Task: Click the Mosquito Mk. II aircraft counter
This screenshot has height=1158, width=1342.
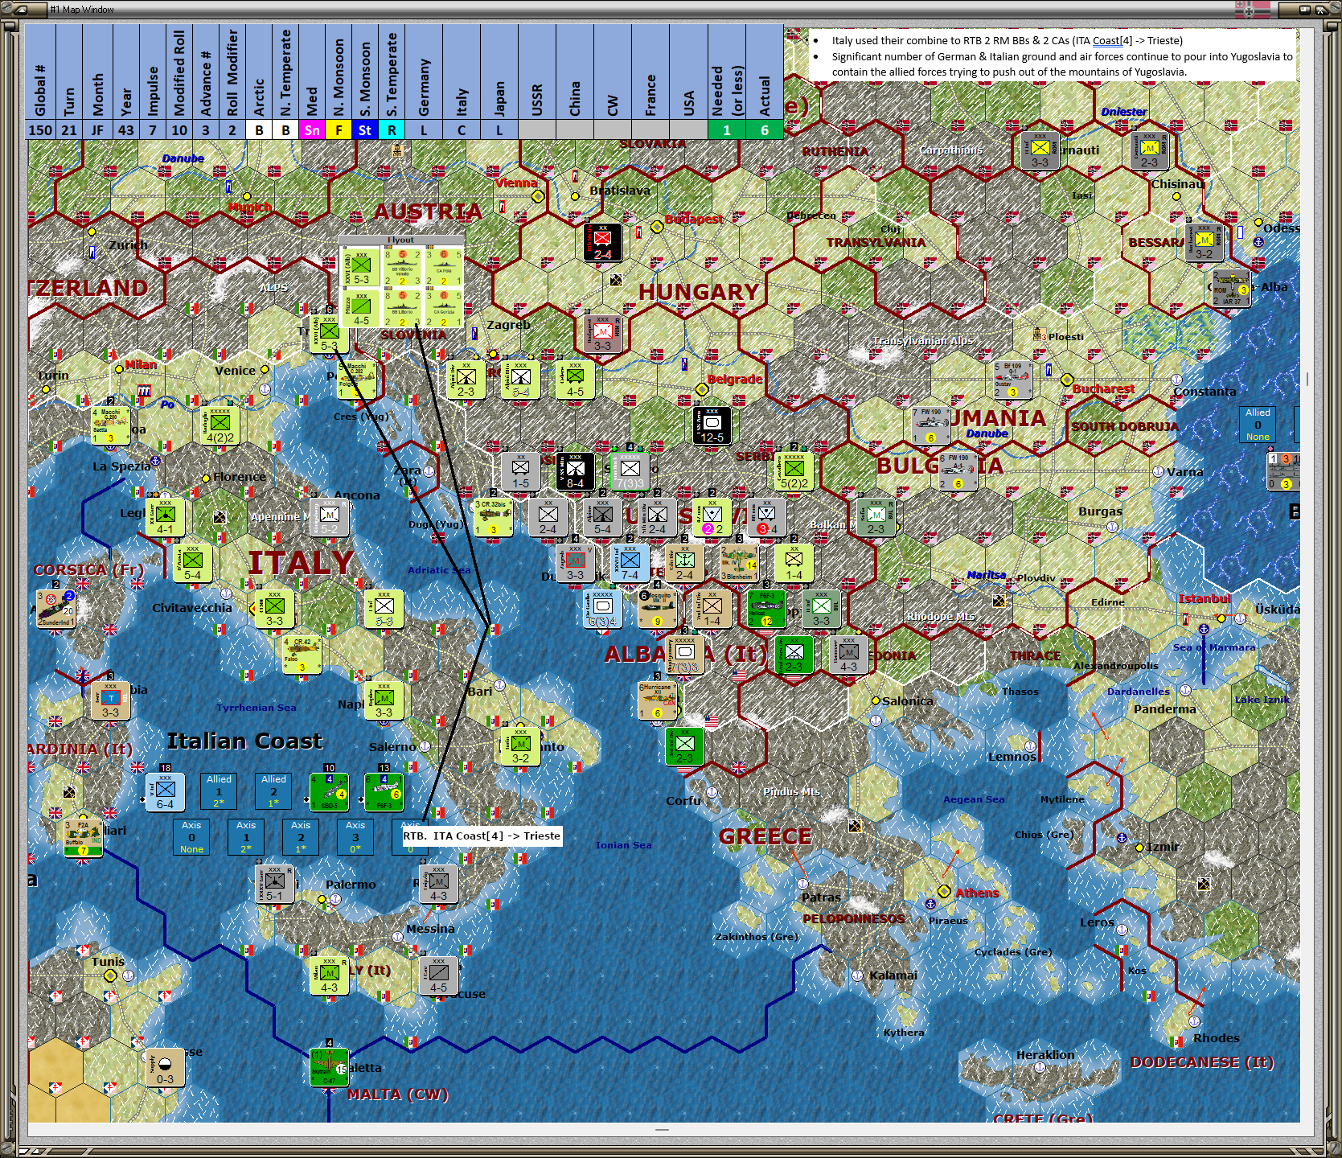Action: point(657,609)
